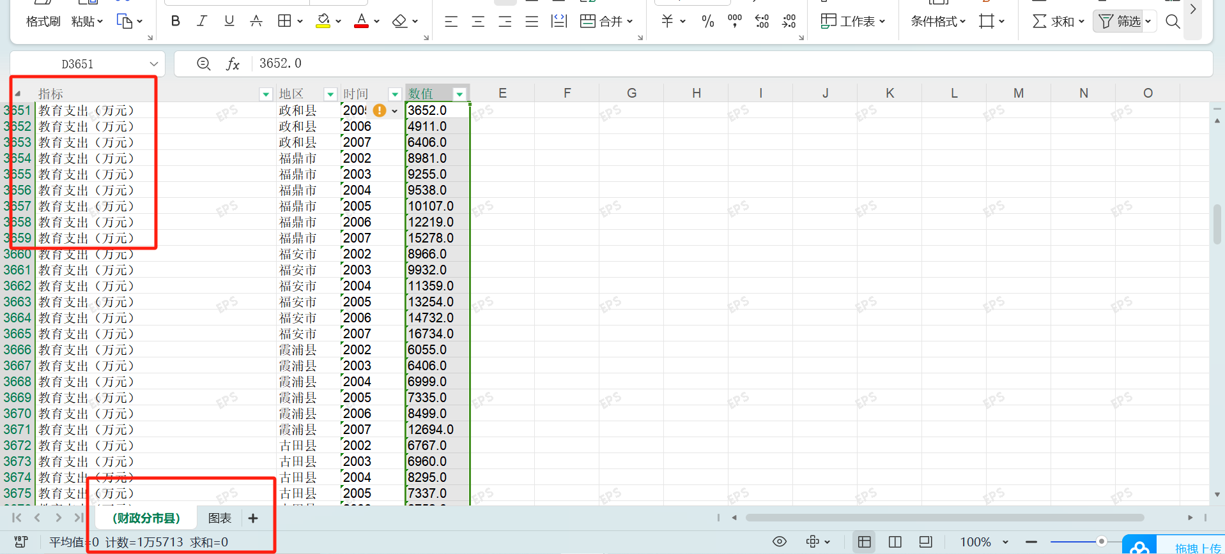This screenshot has width=1225, height=554.
Task: Switch to normal grid view
Action: pyautogui.click(x=864, y=542)
